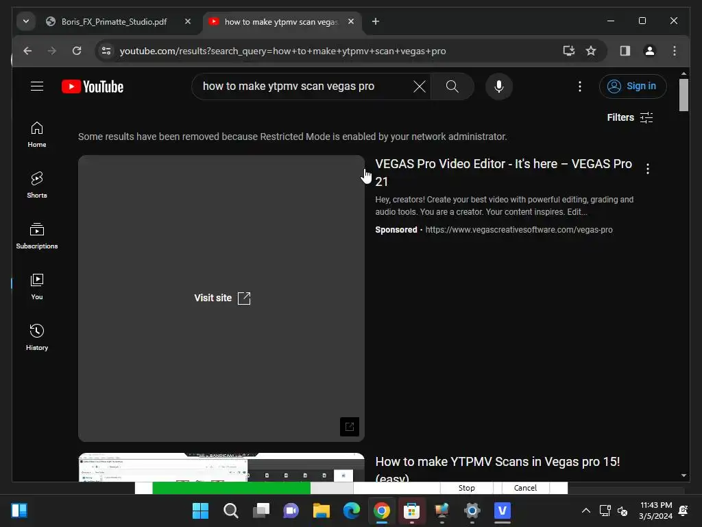This screenshot has height=527, width=702.
Task: Click the green progress bar
Action: [231, 488]
